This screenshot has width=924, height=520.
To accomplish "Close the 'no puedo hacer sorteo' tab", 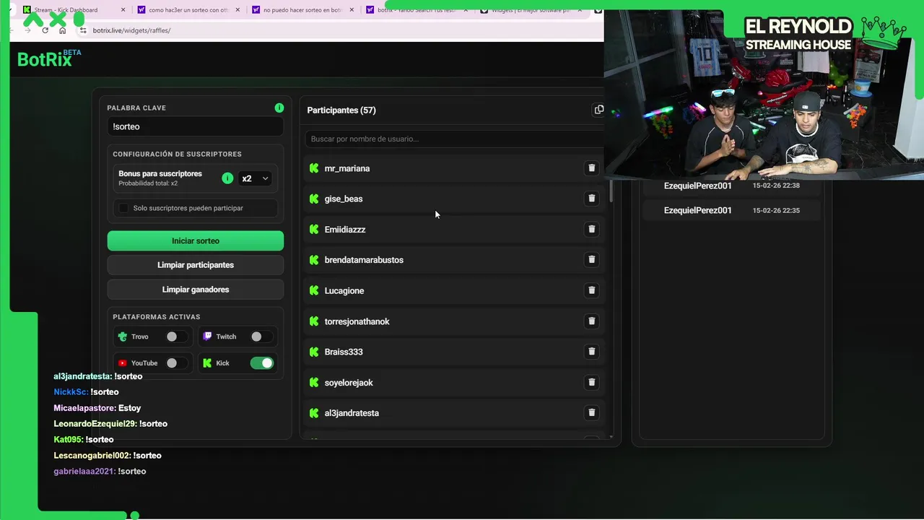I will click(x=351, y=10).
